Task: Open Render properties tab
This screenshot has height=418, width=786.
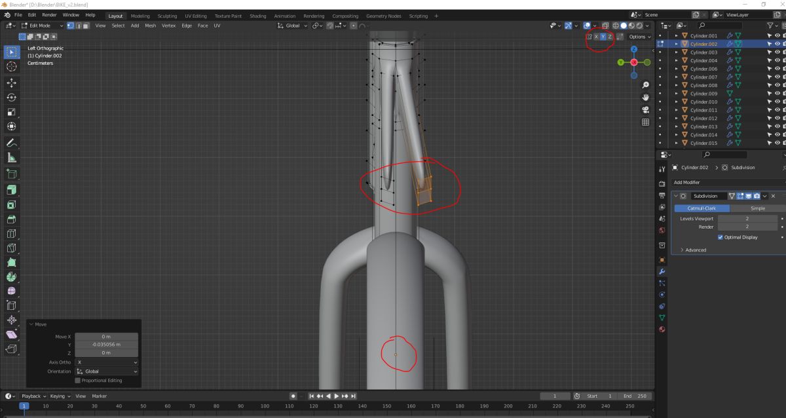Action: tap(662, 183)
